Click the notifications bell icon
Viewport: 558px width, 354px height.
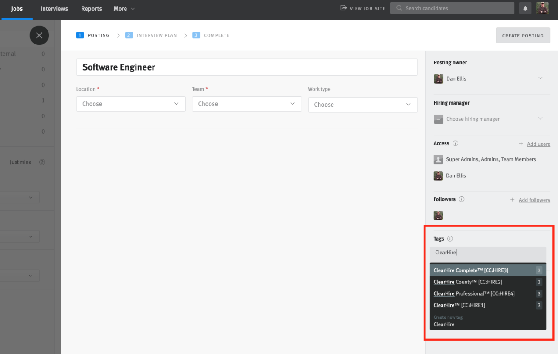pyautogui.click(x=525, y=8)
